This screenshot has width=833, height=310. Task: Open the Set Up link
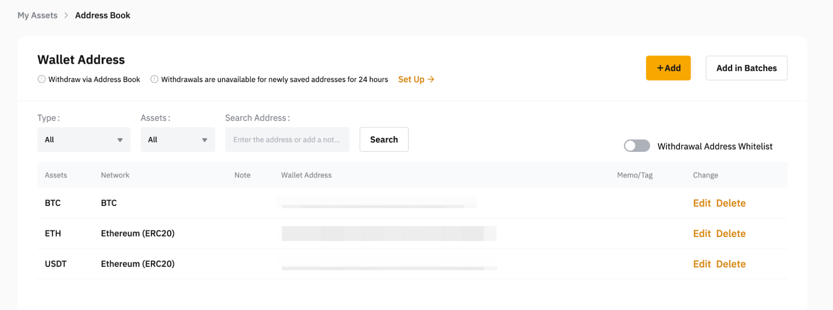pyautogui.click(x=416, y=79)
